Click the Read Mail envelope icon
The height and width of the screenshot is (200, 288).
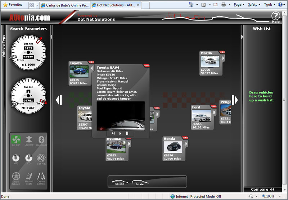tap(215, 5)
